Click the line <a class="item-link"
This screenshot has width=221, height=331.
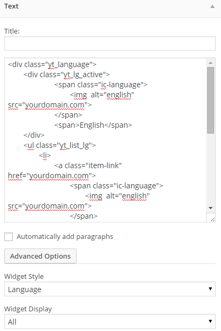point(88,165)
